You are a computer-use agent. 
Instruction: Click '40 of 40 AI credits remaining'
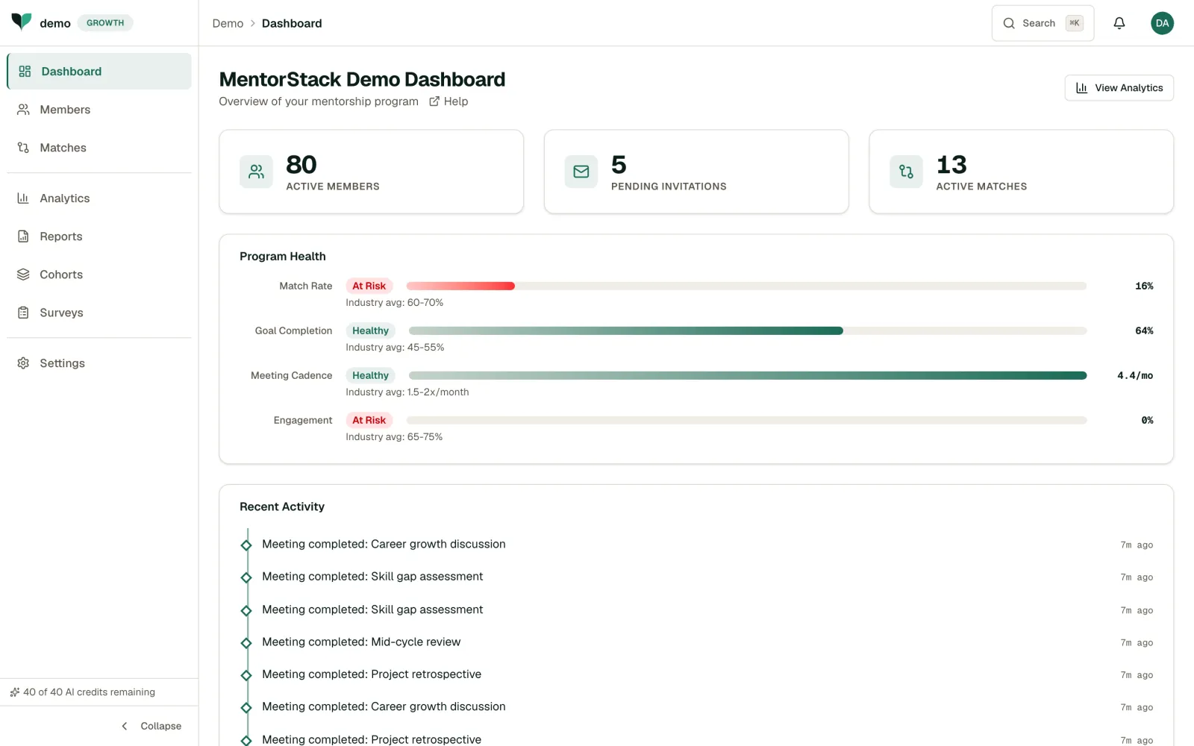[x=89, y=692]
